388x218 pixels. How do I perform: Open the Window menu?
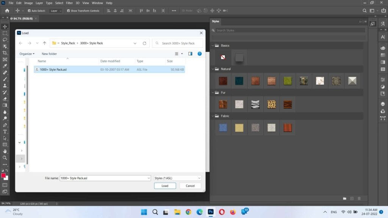pyautogui.click(x=97, y=3)
